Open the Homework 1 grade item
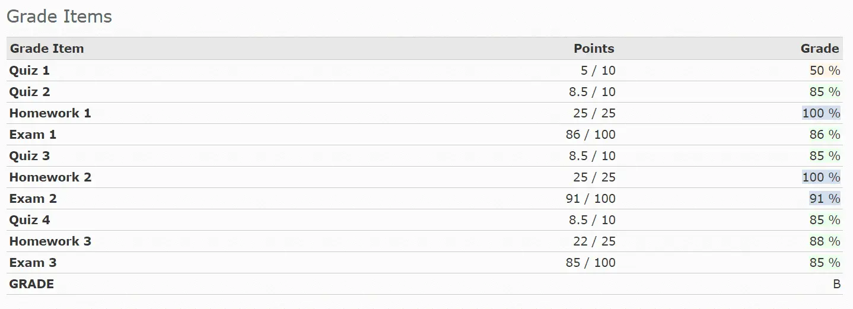The image size is (853, 309). coord(50,113)
